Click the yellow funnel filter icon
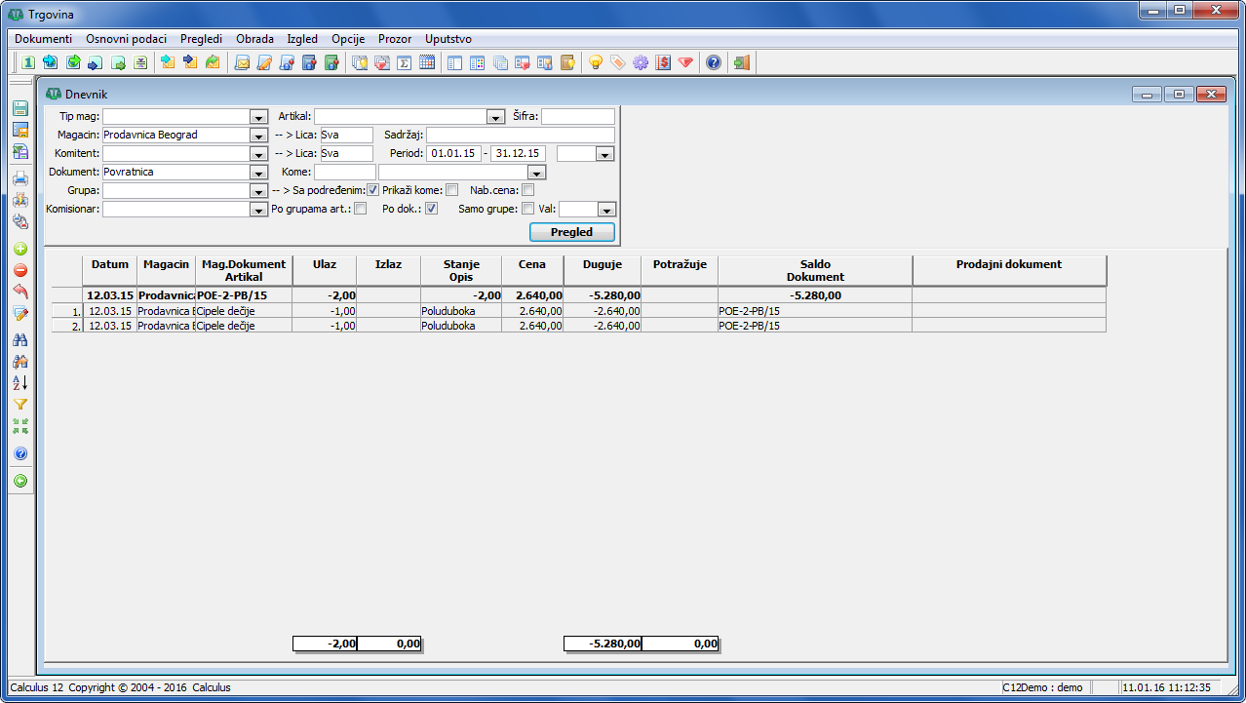Image resolution: width=1246 pixels, height=703 pixels. 20,404
